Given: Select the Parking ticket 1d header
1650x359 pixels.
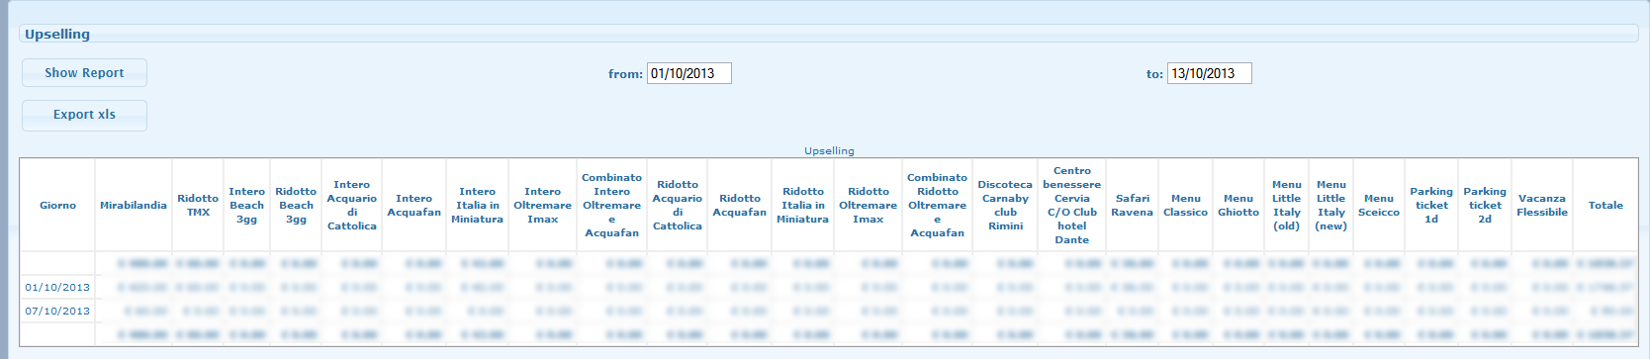Looking at the screenshot, I should point(1431,205).
